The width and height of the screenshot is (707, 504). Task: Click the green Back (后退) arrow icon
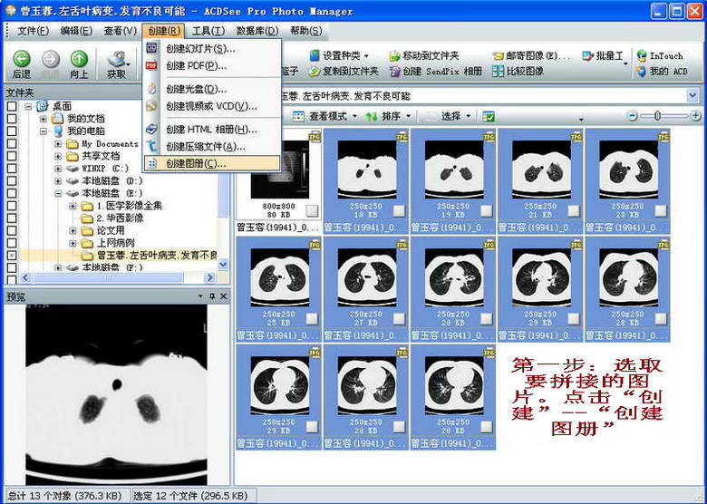coord(21,59)
